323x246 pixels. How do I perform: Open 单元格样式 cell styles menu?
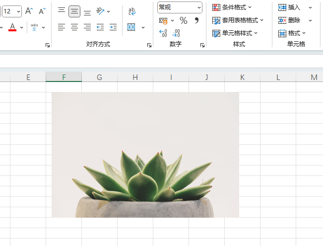coord(235,33)
